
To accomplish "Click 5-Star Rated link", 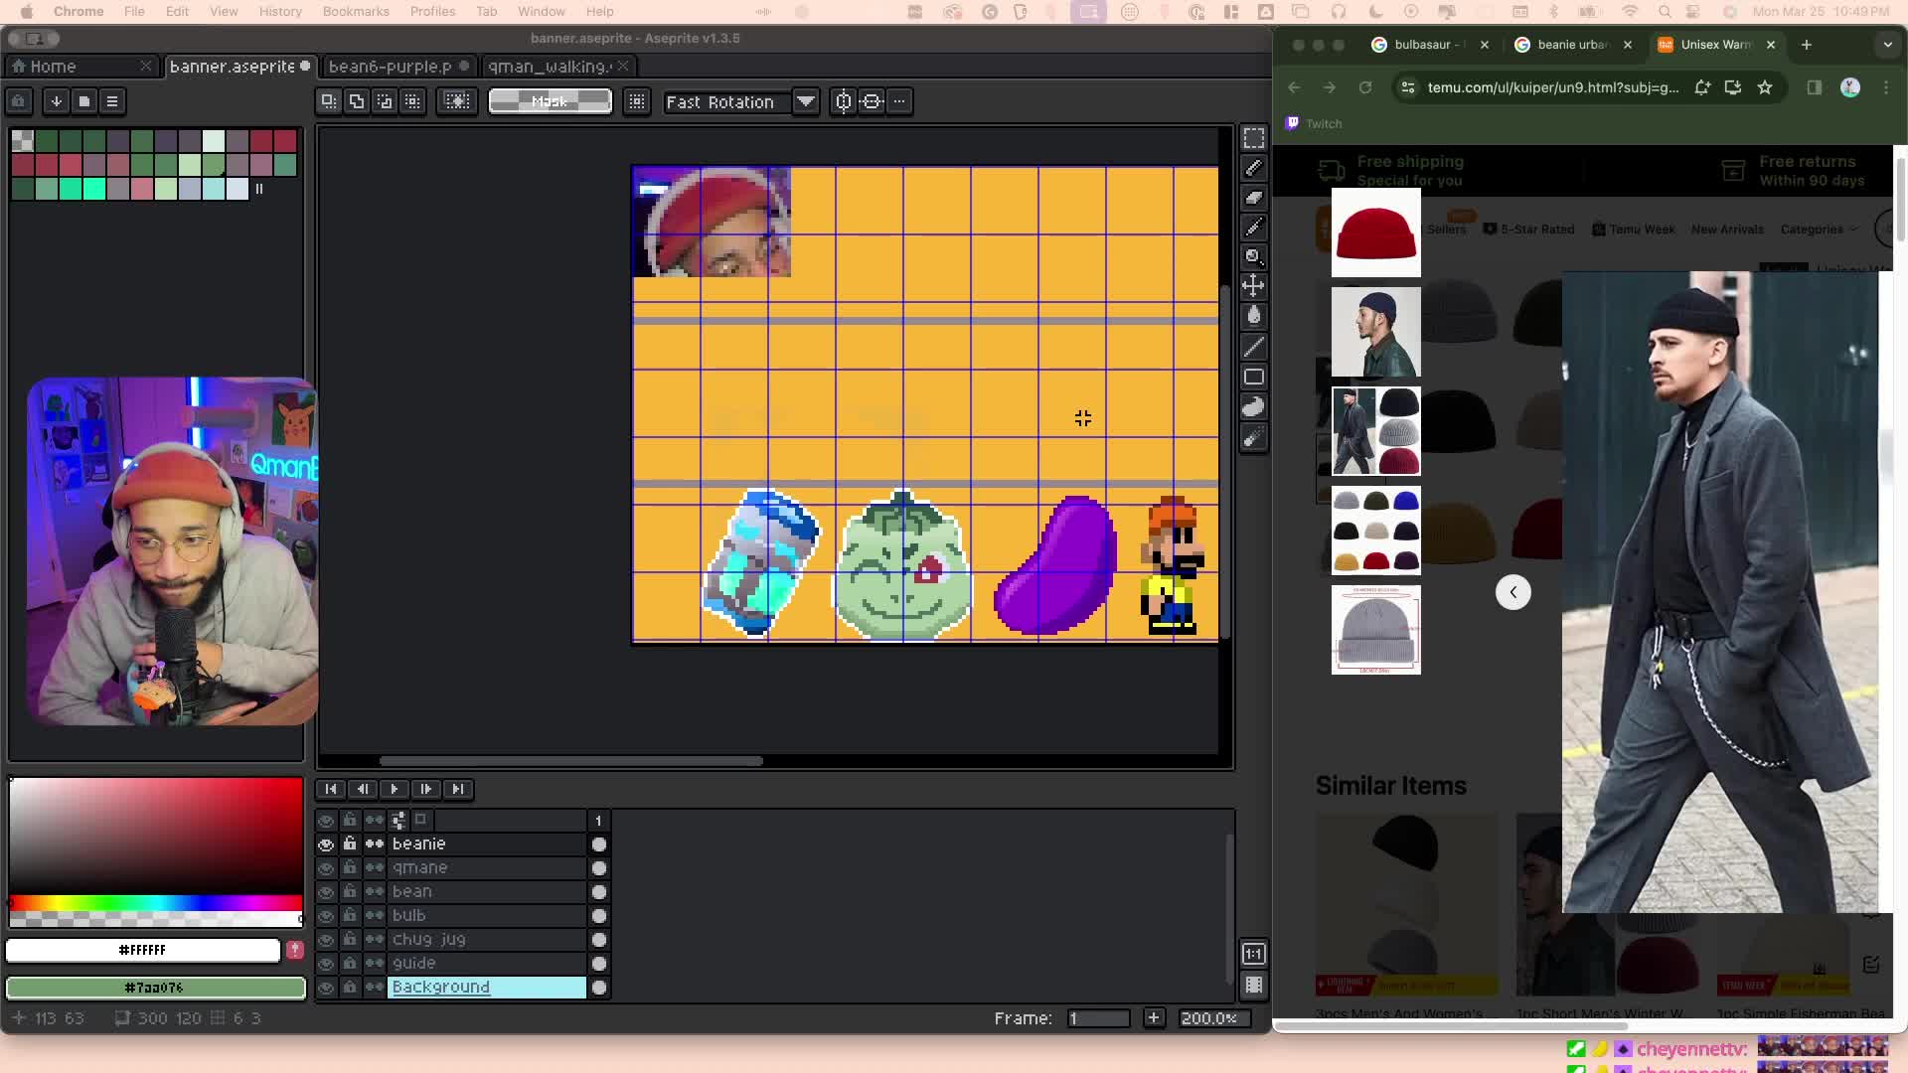I will click(x=1528, y=230).
